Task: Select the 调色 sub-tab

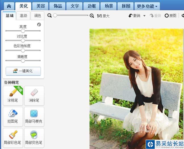Action: click(37, 16)
